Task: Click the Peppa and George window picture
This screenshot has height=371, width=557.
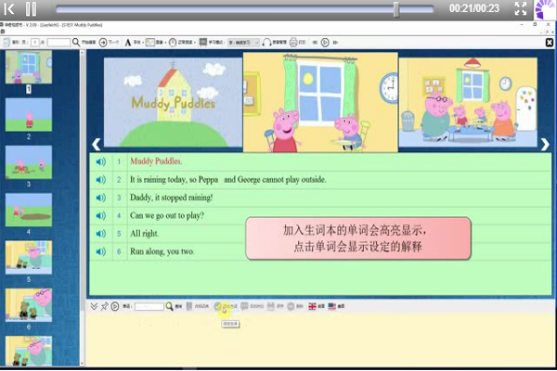Action: click(320, 102)
